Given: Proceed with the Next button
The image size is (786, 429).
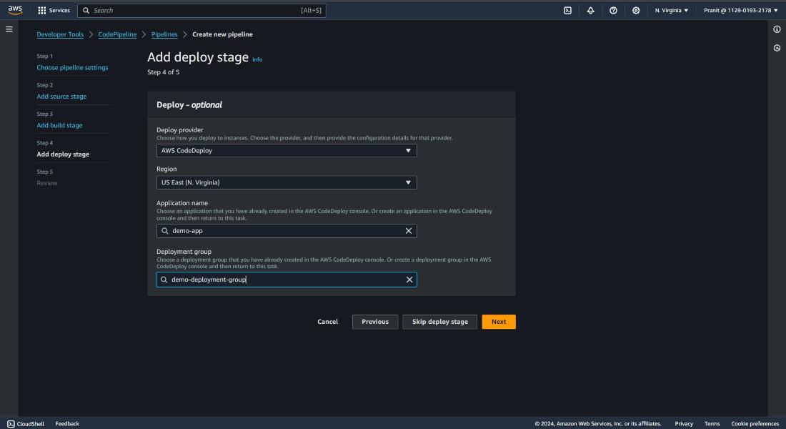Looking at the screenshot, I should [x=499, y=322].
